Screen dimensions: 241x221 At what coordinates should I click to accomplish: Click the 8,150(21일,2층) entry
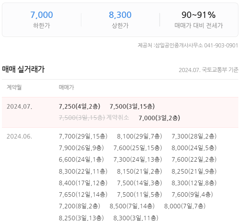click(140, 171)
